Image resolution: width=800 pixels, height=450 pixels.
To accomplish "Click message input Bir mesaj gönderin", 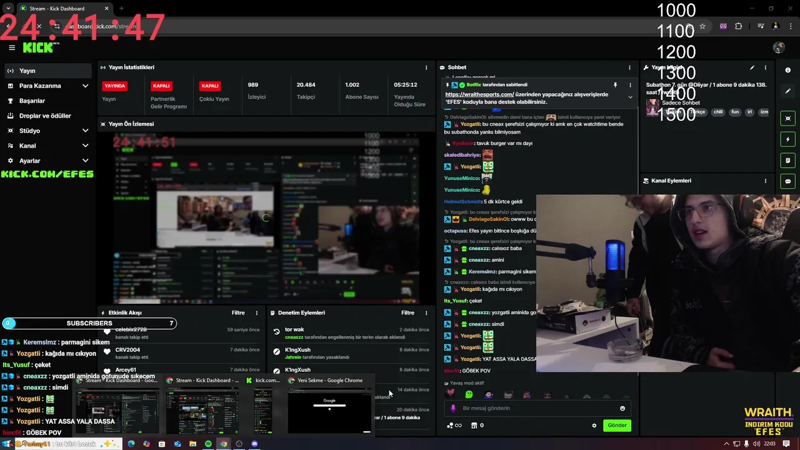I will pyautogui.click(x=537, y=408).
